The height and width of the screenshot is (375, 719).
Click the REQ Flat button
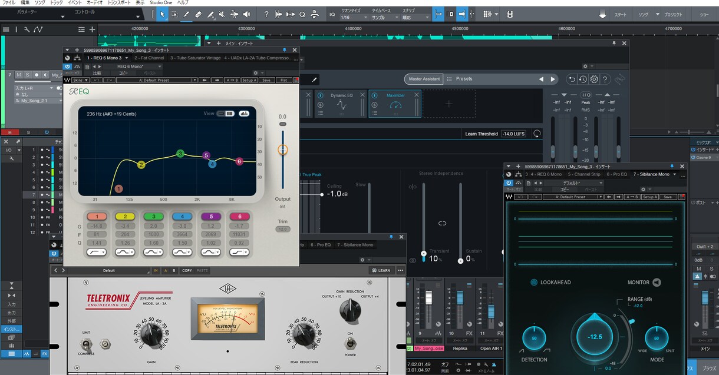tap(283, 80)
